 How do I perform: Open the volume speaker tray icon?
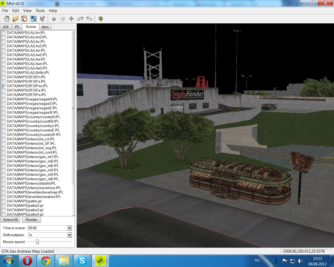(300, 261)
